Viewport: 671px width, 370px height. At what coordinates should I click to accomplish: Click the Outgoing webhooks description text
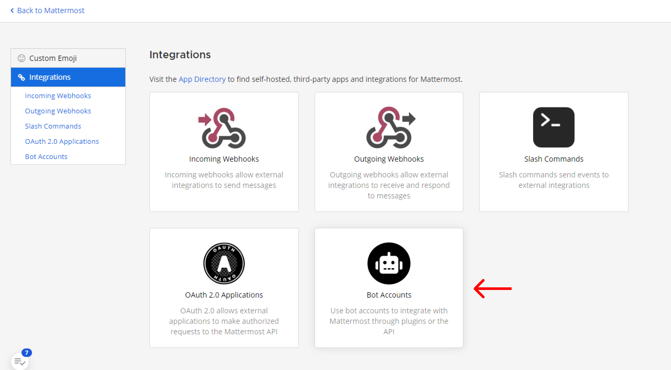(x=389, y=185)
